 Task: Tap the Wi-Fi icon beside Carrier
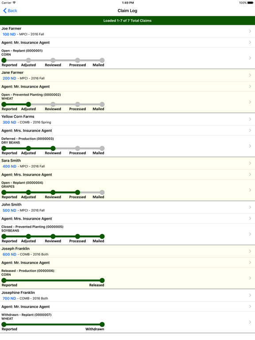point(14,3)
